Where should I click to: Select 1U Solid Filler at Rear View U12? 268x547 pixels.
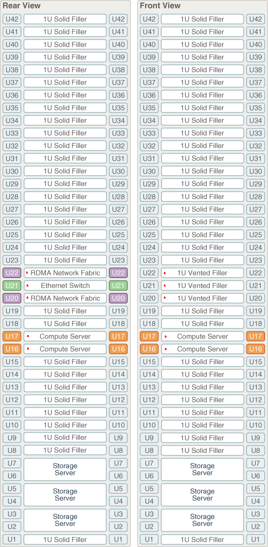[x=65, y=399]
